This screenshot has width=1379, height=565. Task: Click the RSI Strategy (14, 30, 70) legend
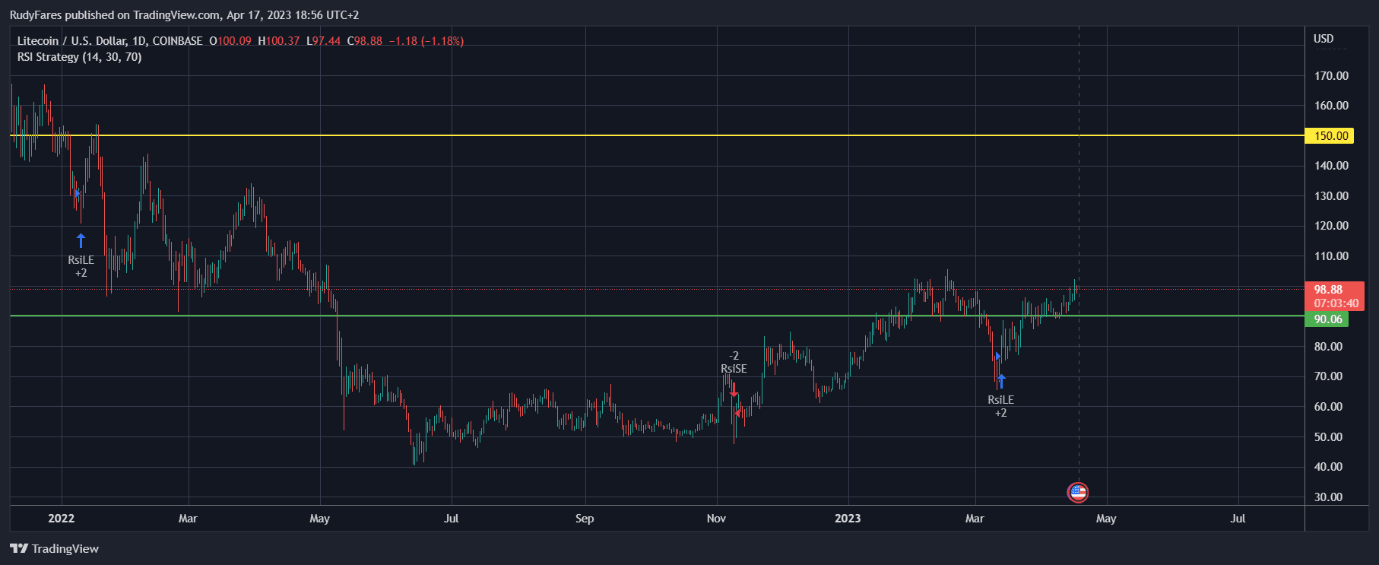click(x=79, y=57)
